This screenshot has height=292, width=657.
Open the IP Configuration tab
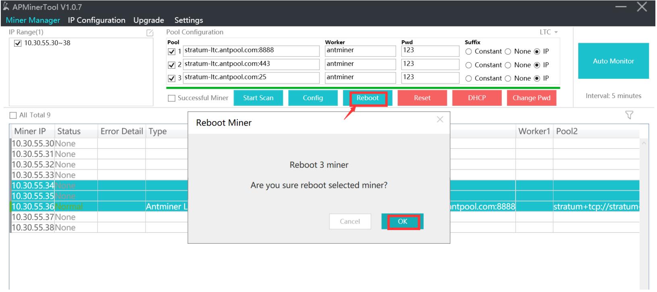[x=96, y=20]
